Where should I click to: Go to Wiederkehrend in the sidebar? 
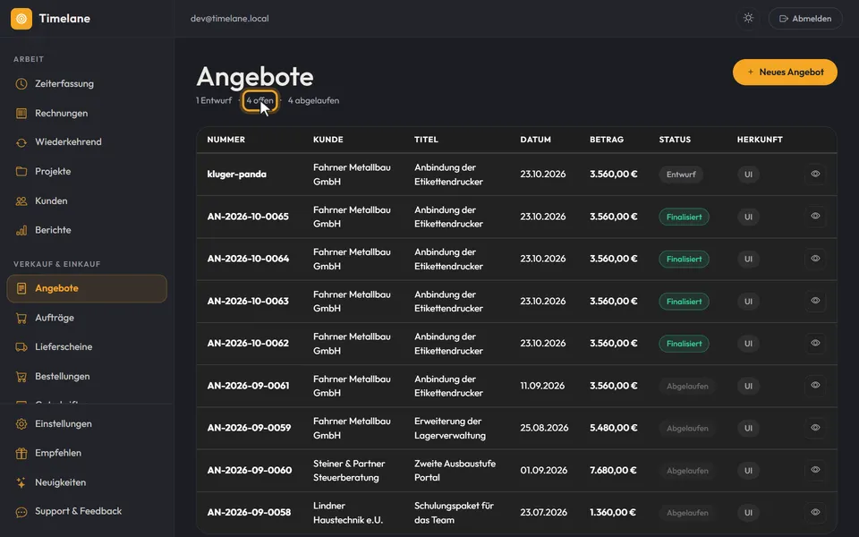click(x=87, y=142)
